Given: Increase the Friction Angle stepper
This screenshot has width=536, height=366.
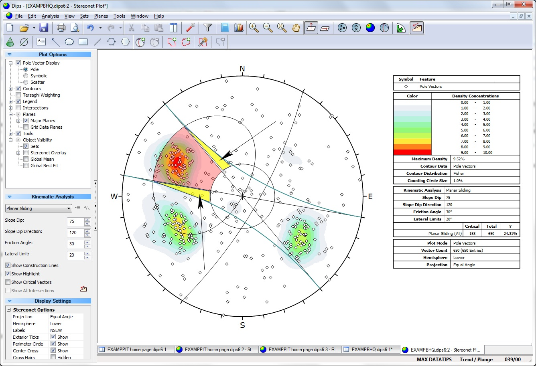Looking at the screenshot, I should pyautogui.click(x=87, y=242).
